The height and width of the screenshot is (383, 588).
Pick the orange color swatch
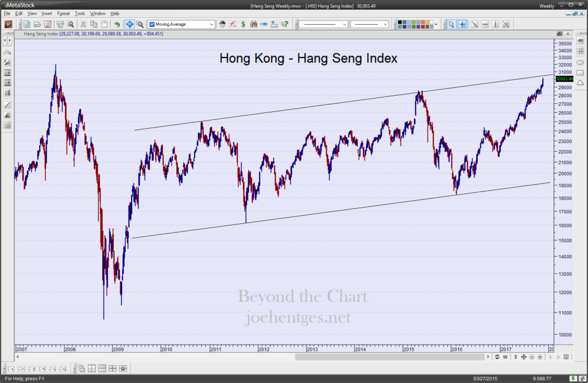point(427,22)
